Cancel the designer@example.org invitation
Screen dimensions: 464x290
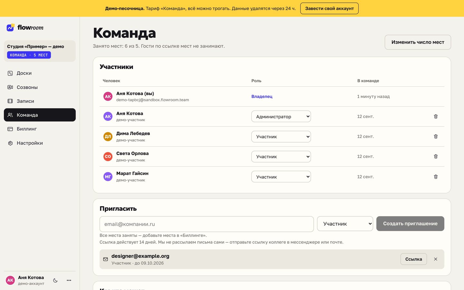pyautogui.click(x=436, y=259)
